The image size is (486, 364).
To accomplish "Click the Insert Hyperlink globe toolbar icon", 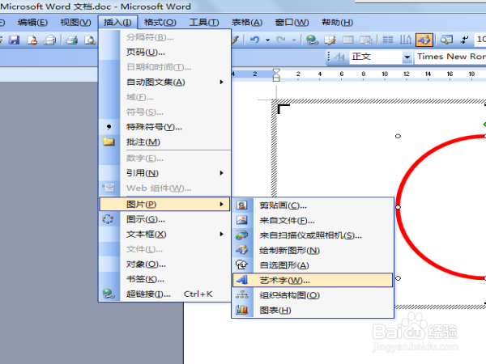I will [x=312, y=40].
